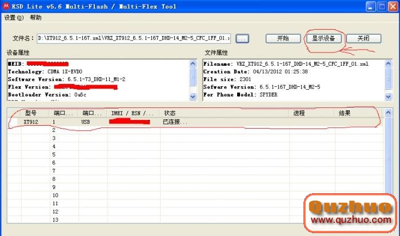Select port row 12
Image resolution: width=400 pixels, height=236 pixels.
tap(195, 212)
